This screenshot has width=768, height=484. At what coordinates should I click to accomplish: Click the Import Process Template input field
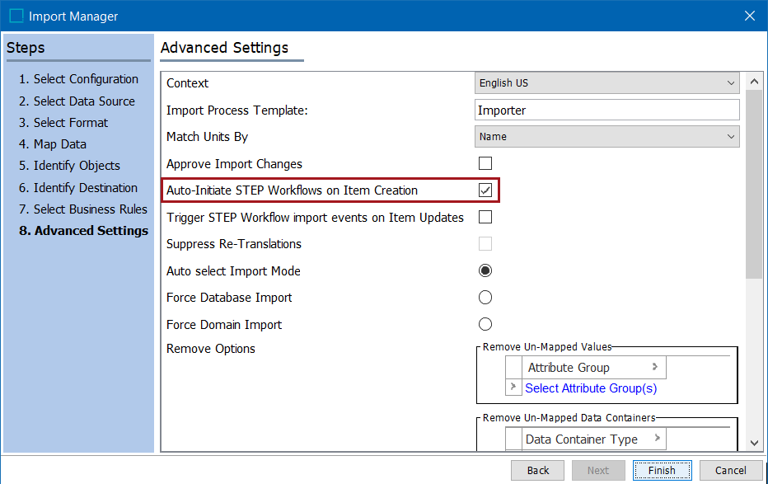(x=606, y=110)
